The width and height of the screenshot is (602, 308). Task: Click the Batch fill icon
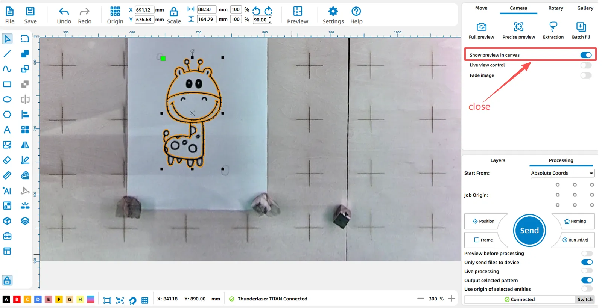coord(581,27)
